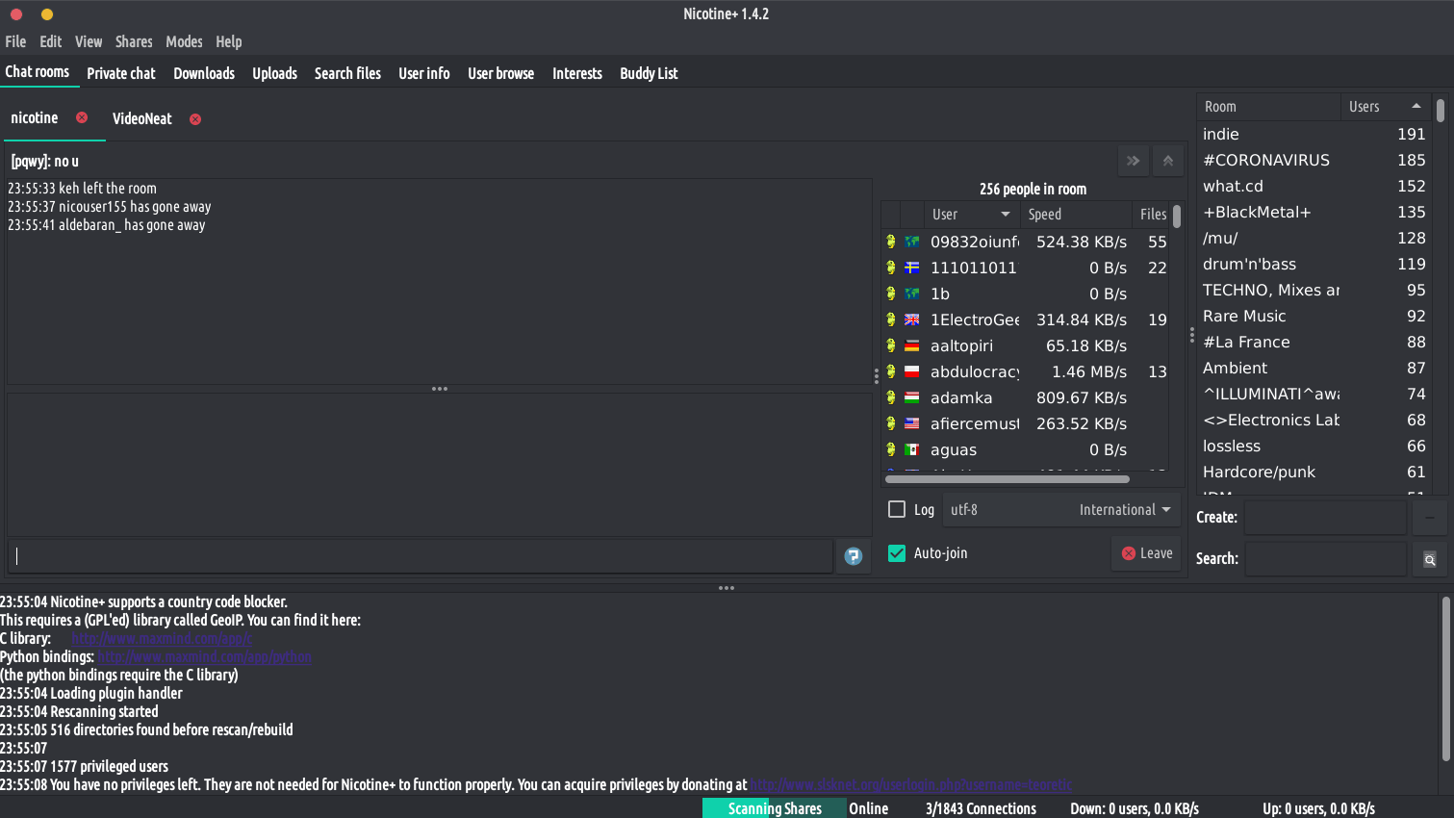Click the icon right of the chat input
Screen dimensions: 1454x818
pos(853,556)
